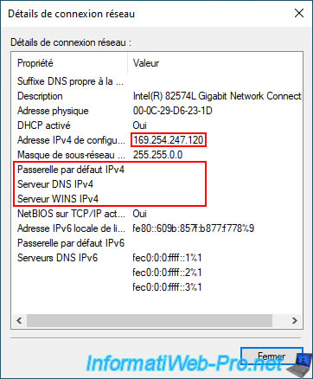Viewport: 313px width, 379px height.
Task: Click the horizontal scrollbar thumb
Action: tap(150, 320)
